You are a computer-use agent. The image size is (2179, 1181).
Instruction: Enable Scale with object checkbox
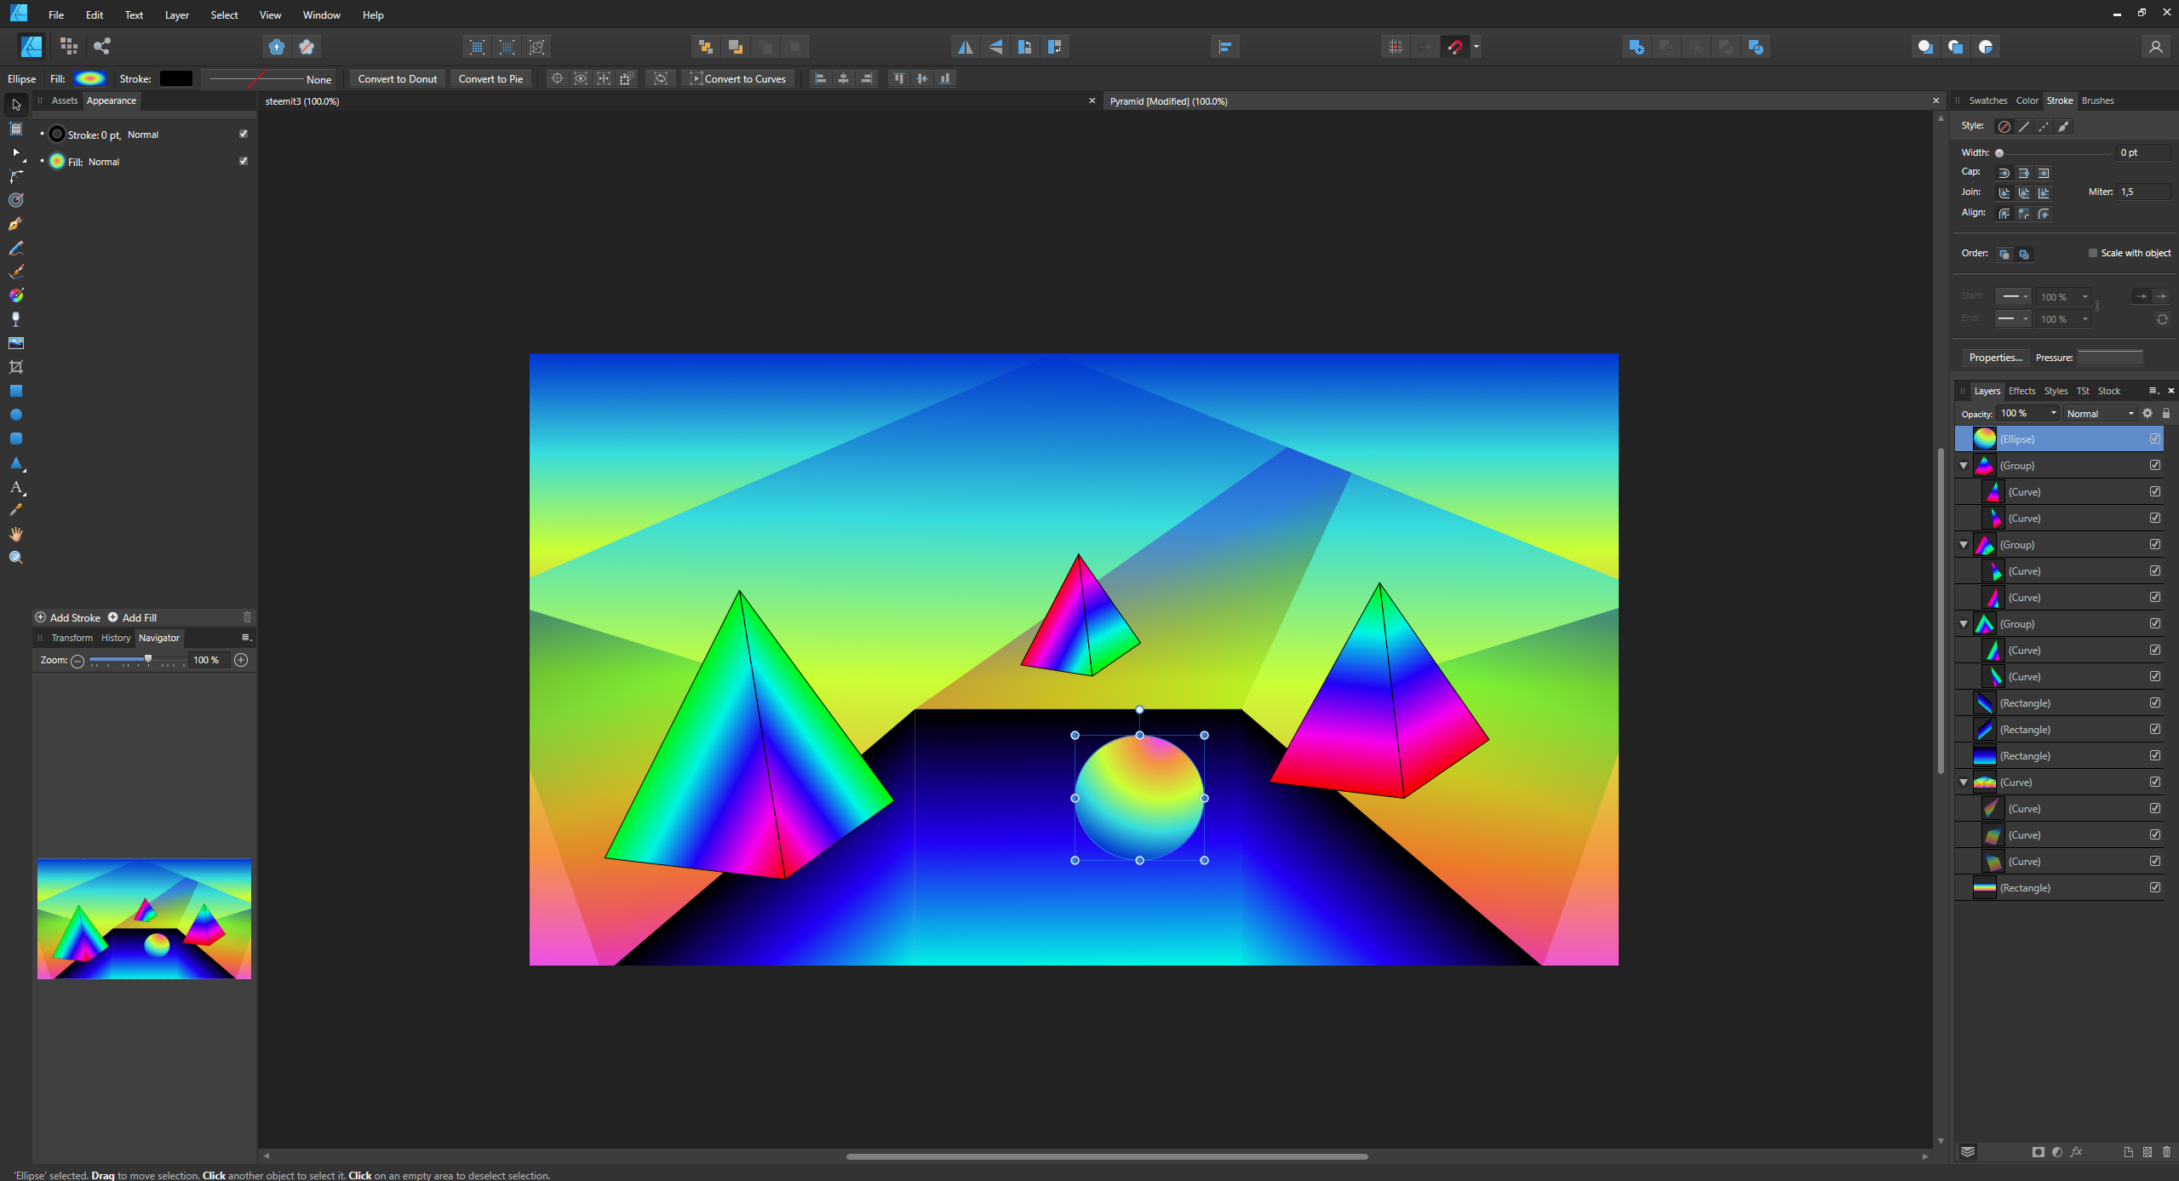click(x=2093, y=253)
